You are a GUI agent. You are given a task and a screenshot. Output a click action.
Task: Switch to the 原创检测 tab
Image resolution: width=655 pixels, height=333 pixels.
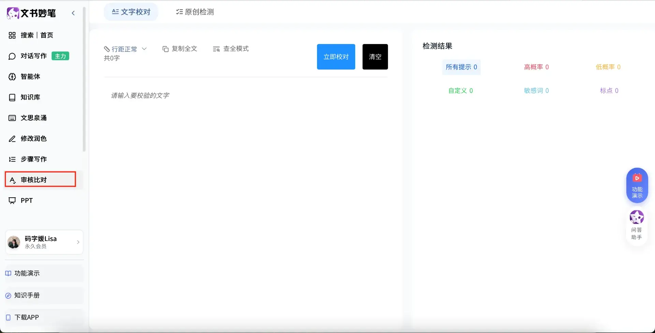tap(195, 12)
